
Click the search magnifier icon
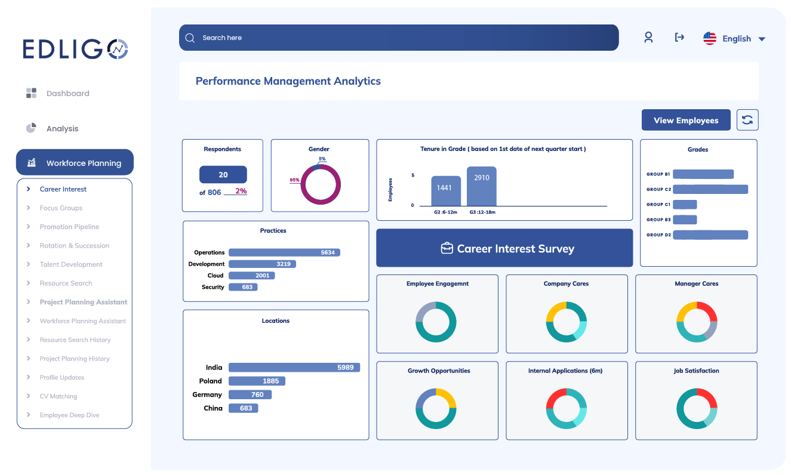tap(190, 38)
